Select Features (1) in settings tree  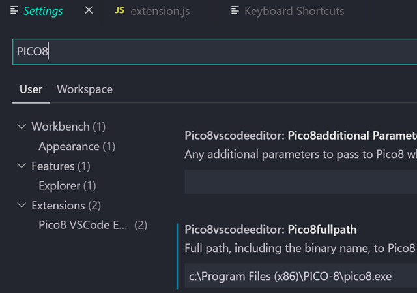tap(61, 166)
